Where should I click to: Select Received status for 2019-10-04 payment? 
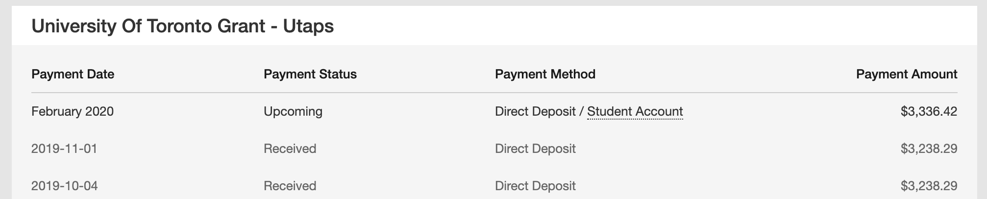pyautogui.click(x=290, y=186)
